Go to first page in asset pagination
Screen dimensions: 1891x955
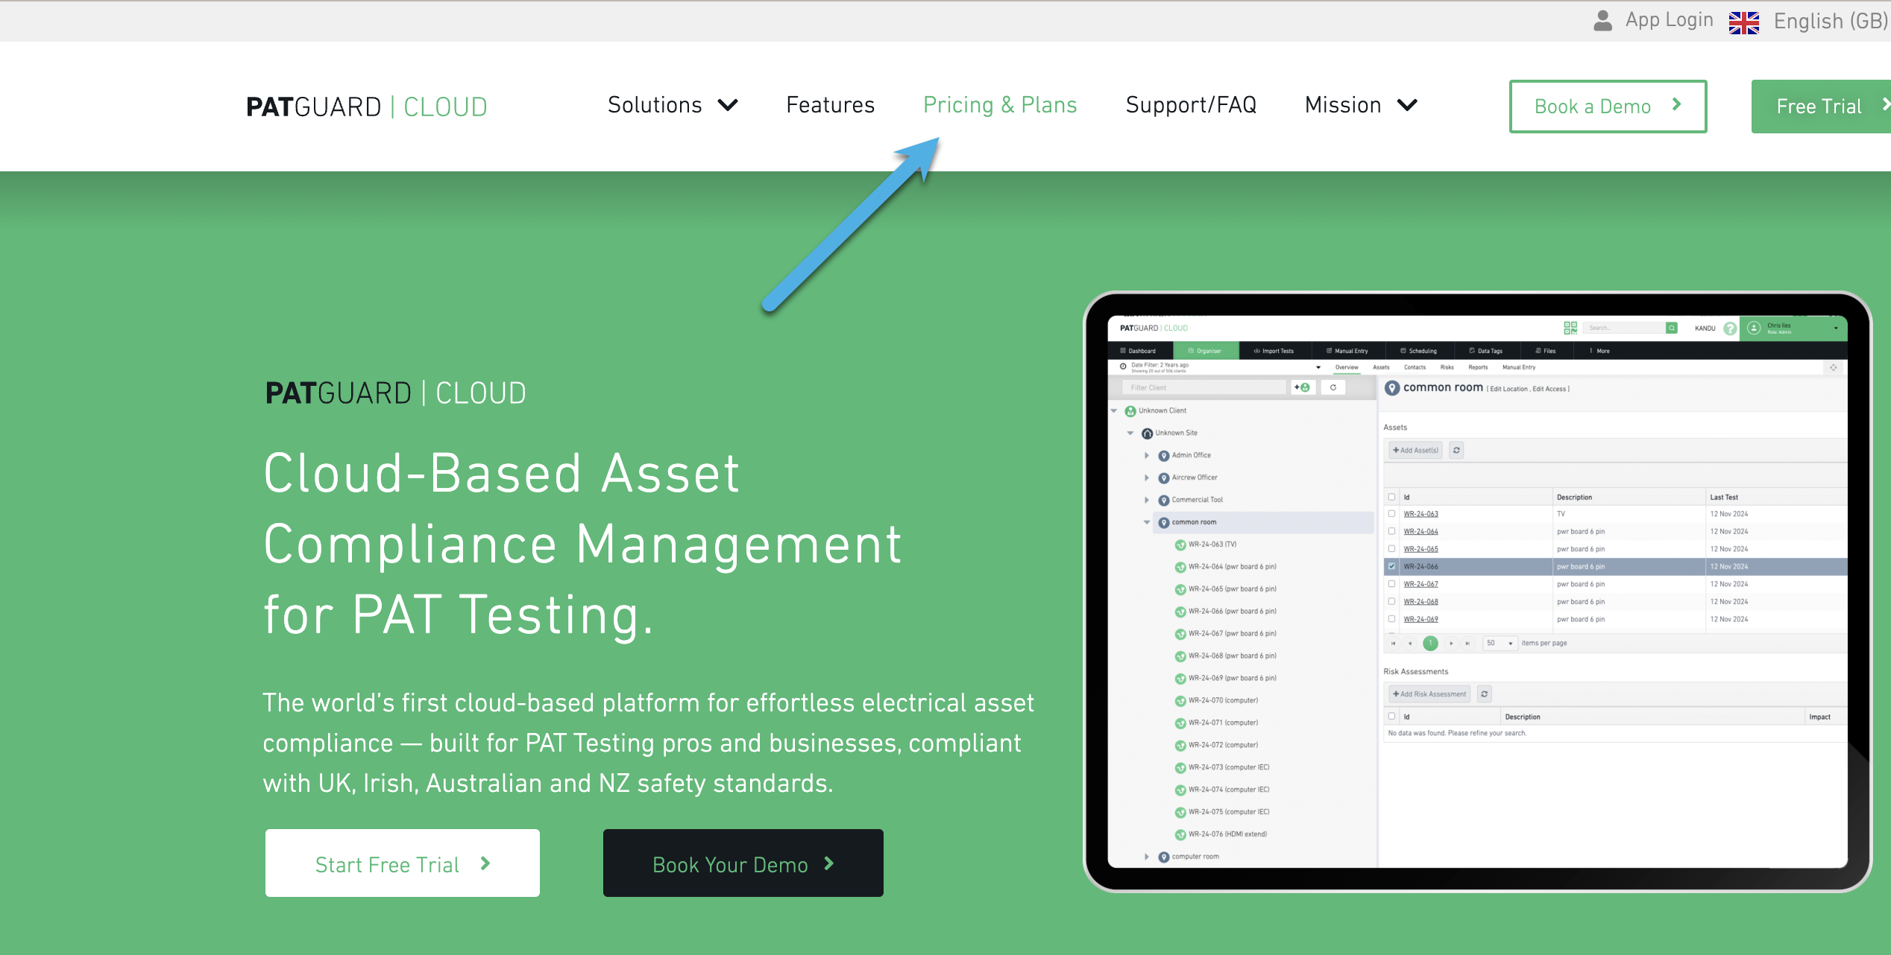coord(1393,644)
